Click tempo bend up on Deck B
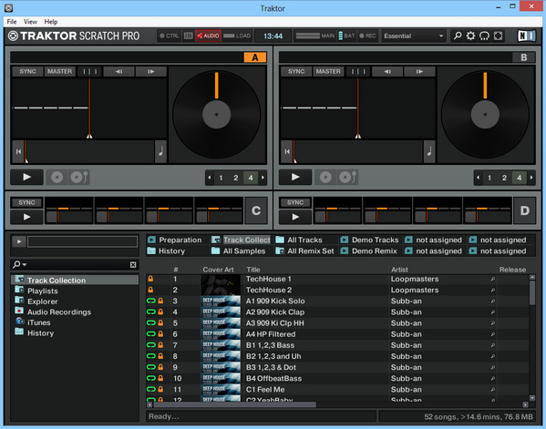546x429 pixels. [419, 71]
